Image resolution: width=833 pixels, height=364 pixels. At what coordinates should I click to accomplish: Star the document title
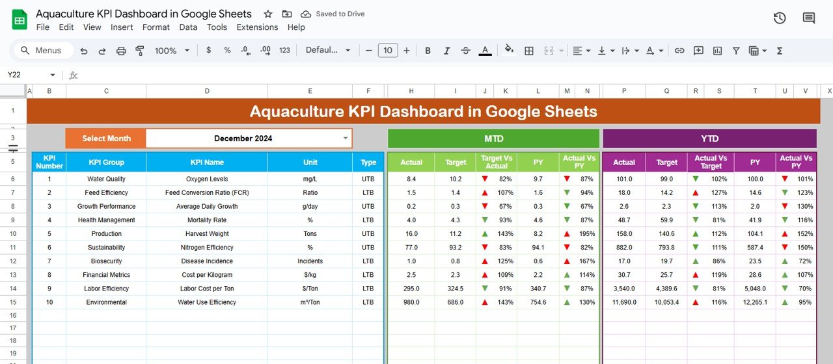tap(267, 14)
